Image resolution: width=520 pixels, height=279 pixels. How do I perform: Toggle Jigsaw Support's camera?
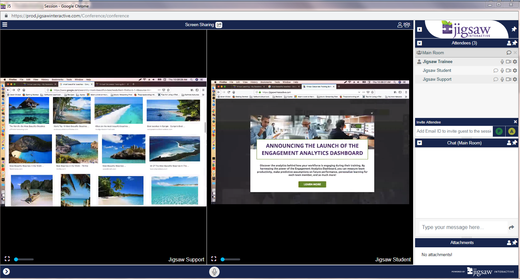click(x=508, y=79)
